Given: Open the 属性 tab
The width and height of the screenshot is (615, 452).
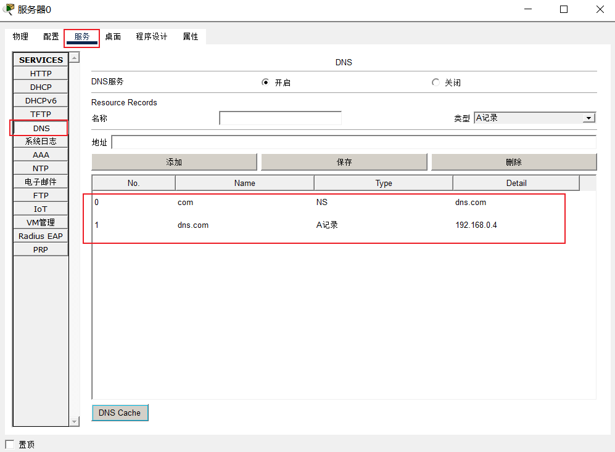Looking at the screenshot, I should [191, 36].
